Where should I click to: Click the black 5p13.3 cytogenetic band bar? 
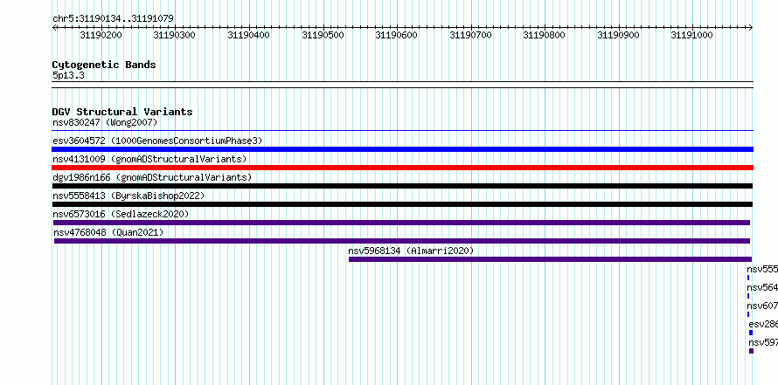click(x=402, y=85)
